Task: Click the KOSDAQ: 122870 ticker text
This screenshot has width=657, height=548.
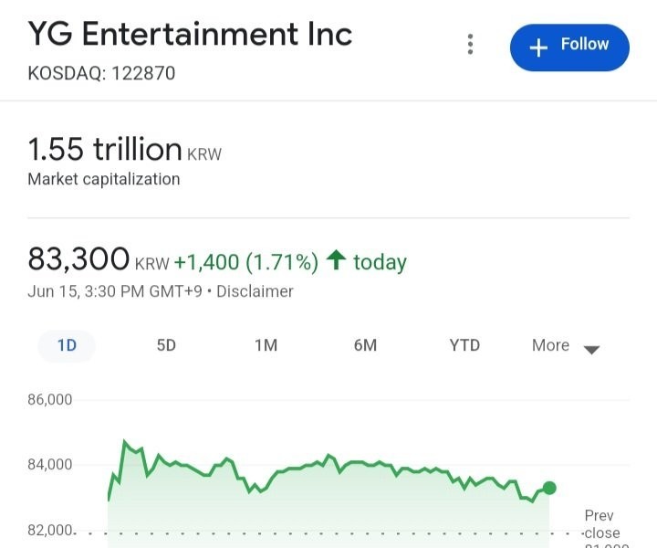Action: 101,73
